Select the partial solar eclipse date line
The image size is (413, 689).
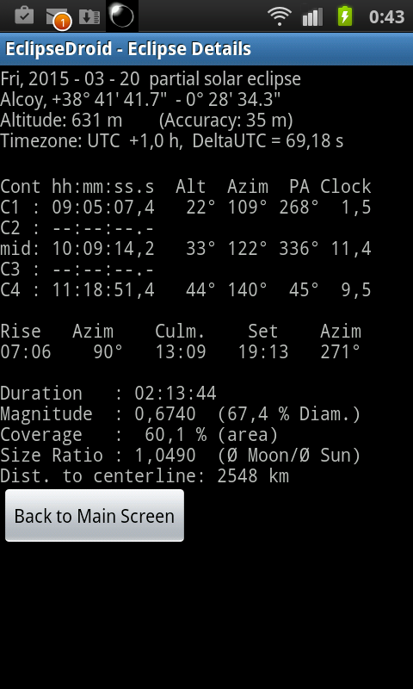click(x=151, y=79)
